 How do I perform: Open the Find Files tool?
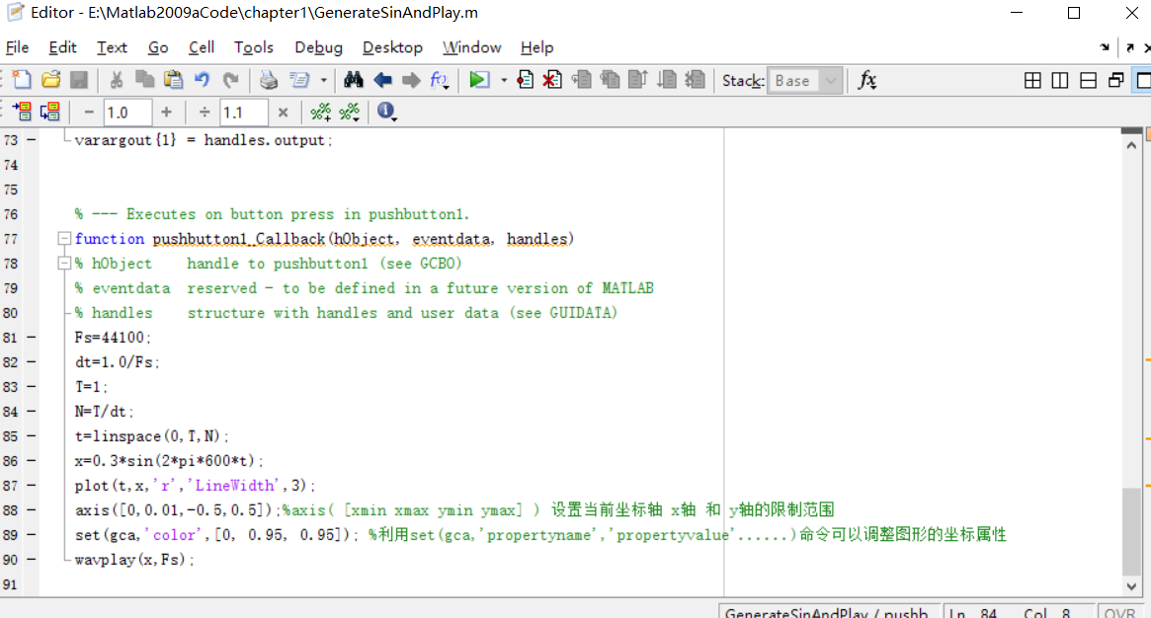click(x=354, y=80)
